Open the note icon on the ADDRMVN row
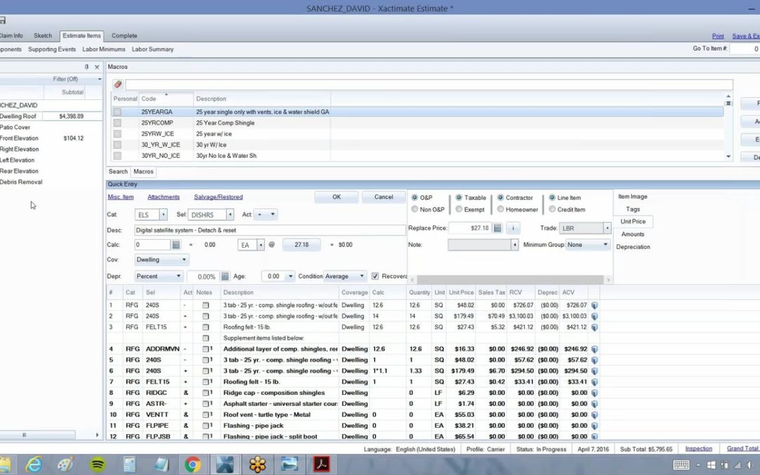The image size is (760, 475). coord(206,349)
